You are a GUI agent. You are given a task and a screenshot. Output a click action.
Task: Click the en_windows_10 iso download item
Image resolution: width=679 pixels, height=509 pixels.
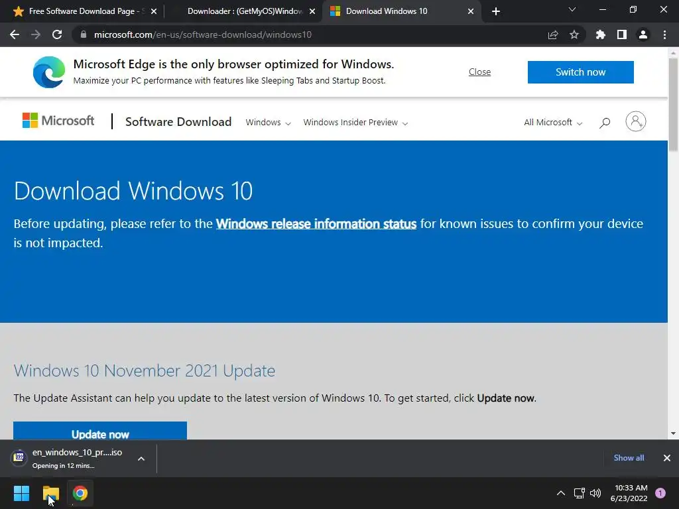77,459
